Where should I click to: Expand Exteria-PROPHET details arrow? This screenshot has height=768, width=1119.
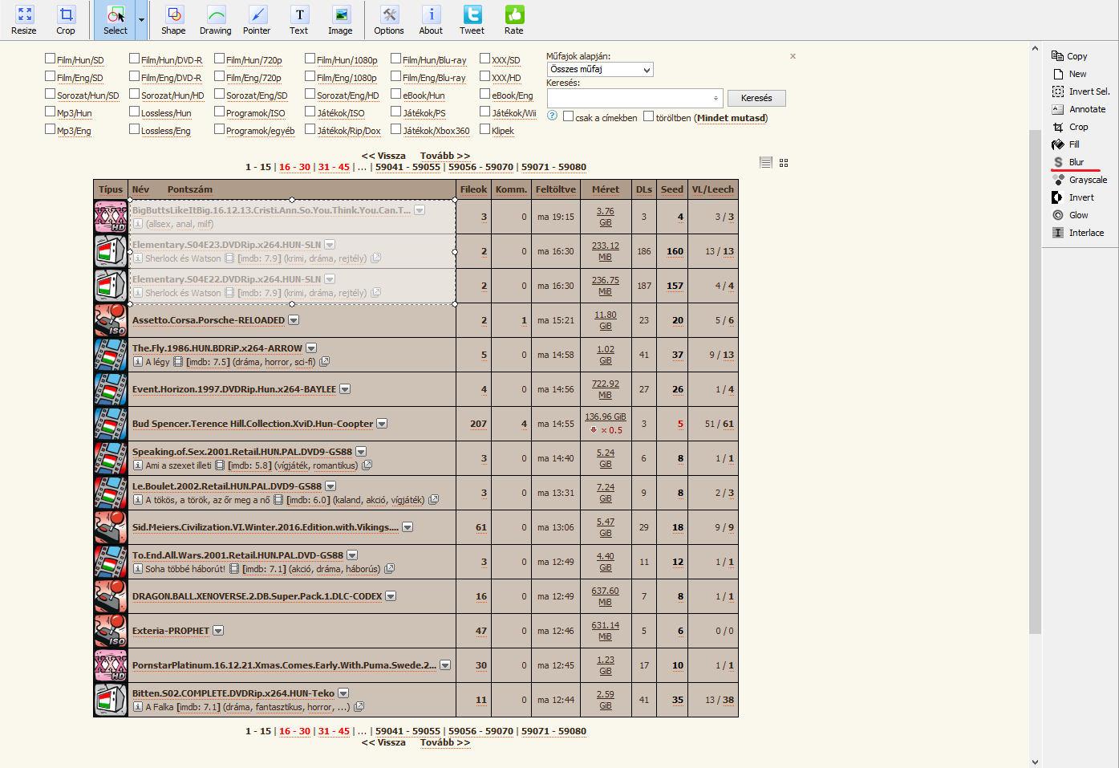[x=218, y=631]
